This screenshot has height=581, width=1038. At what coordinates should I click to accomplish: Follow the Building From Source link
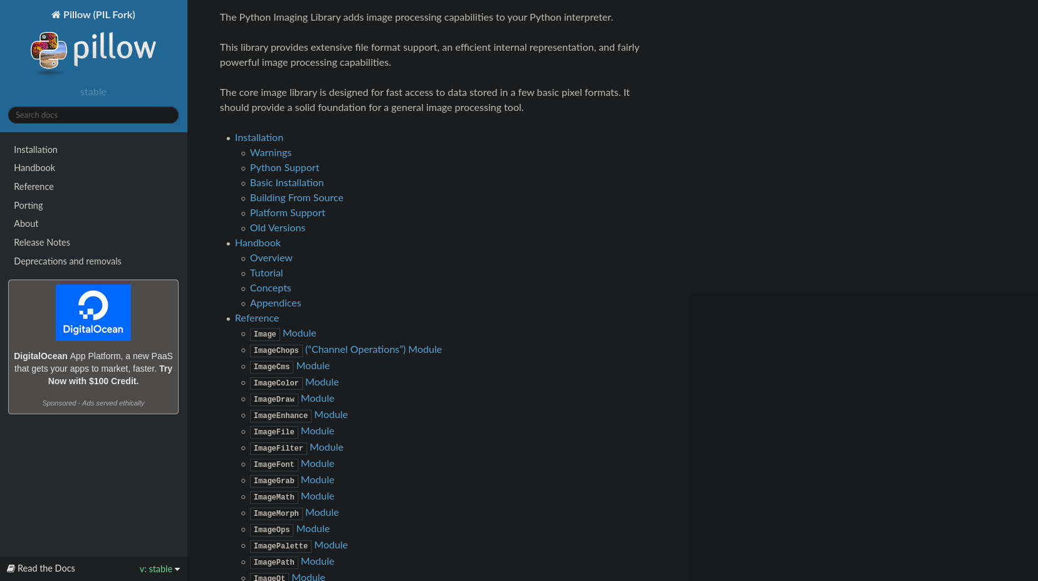[x=296, y=198]
